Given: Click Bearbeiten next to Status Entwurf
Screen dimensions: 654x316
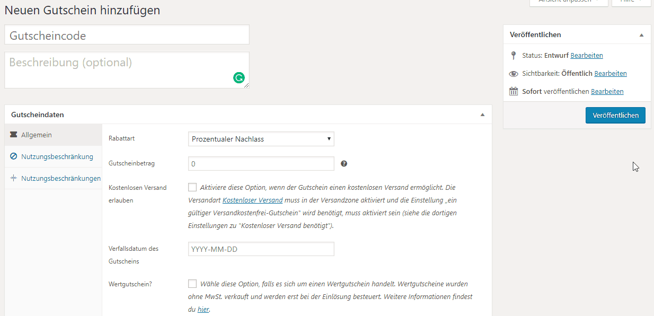Looking at the screenshot, I should pyautogui.click(x=586, y=55).
